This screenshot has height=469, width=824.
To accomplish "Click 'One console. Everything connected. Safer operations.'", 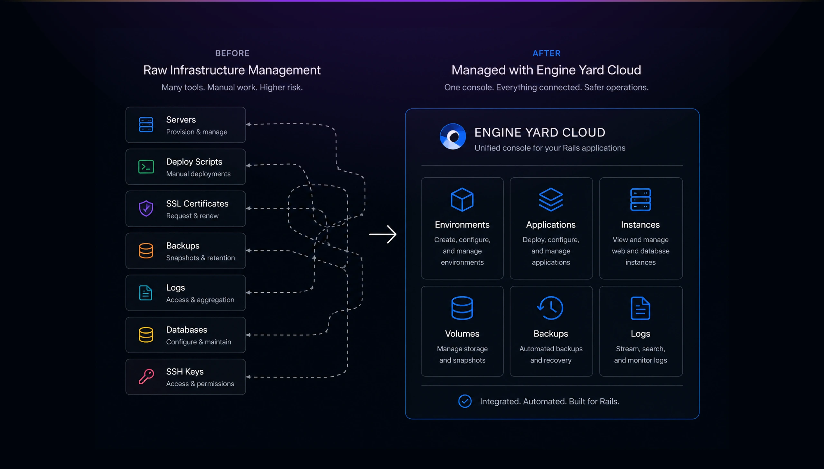I will click(x=546, y=87).
